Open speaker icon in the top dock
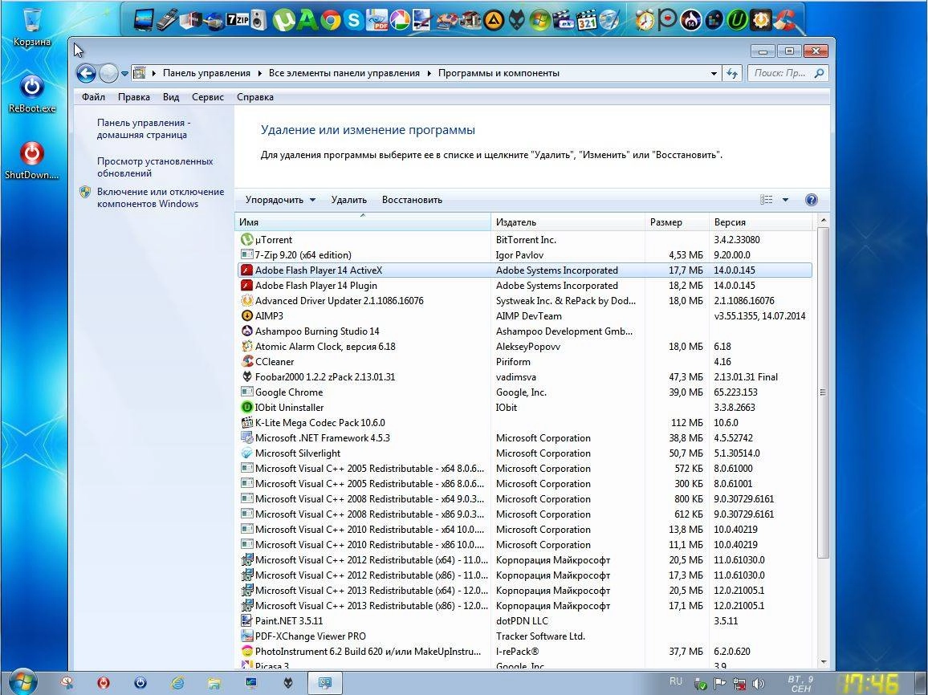 point(258,20)
